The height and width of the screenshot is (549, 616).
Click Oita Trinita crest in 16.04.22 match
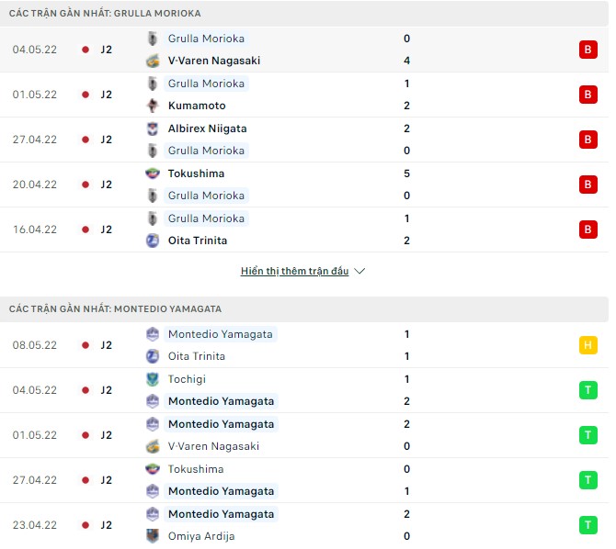pyautogui.click(x=153, y=241)
